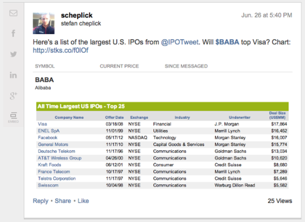Open scheplick's profile avatar photo

click(44, 23)
